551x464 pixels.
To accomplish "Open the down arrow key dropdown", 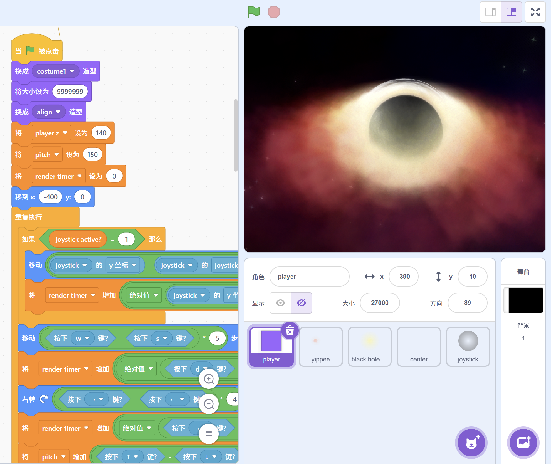I will (211, 457).
